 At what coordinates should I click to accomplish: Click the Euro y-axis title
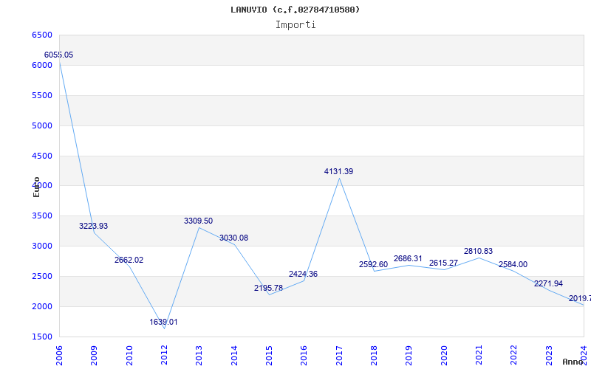point(36,187)
